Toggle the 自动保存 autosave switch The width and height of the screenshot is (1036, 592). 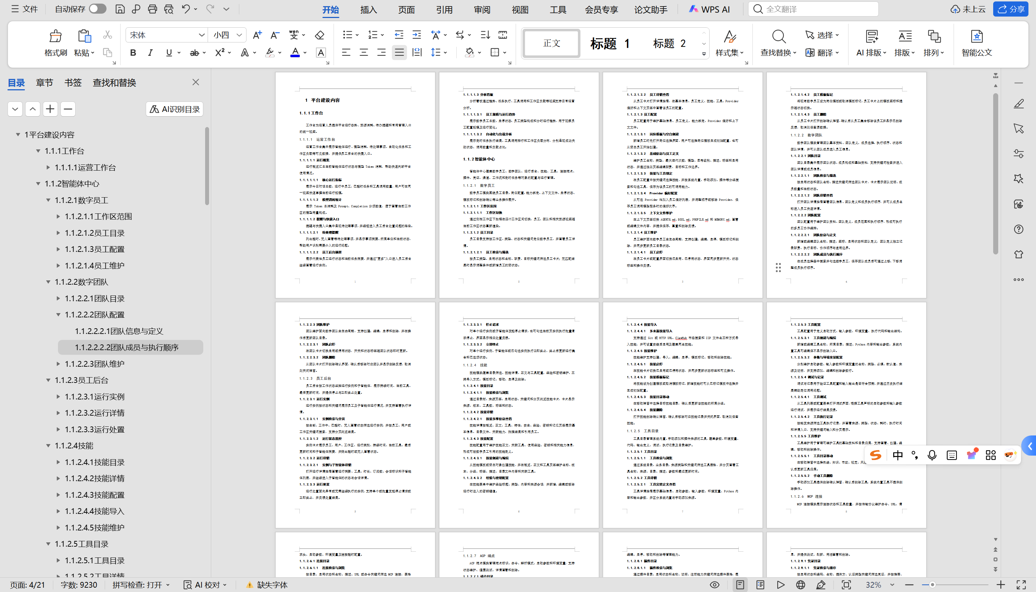point(98,9)
